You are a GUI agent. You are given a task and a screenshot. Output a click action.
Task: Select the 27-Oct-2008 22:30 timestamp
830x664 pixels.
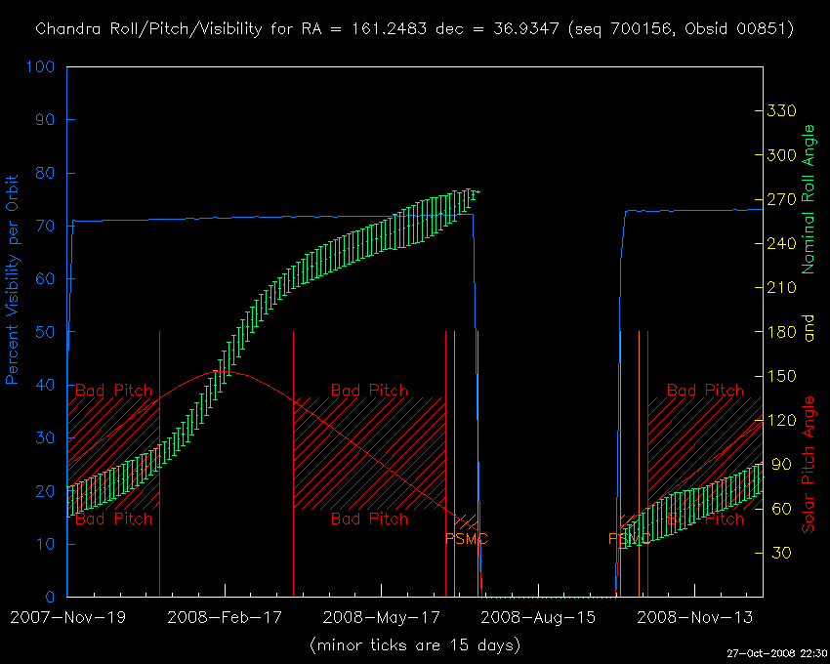778,653
